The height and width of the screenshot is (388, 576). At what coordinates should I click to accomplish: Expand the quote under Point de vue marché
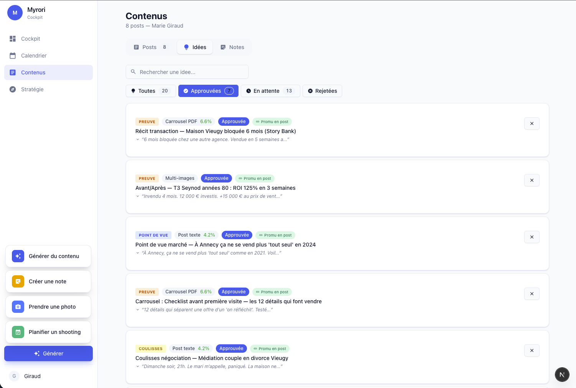click(x=138, y=253)
